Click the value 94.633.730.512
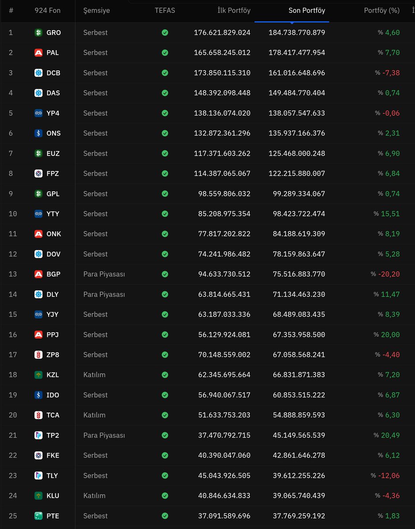This screenshot has height=529, width=415. [x=224, y=274]
